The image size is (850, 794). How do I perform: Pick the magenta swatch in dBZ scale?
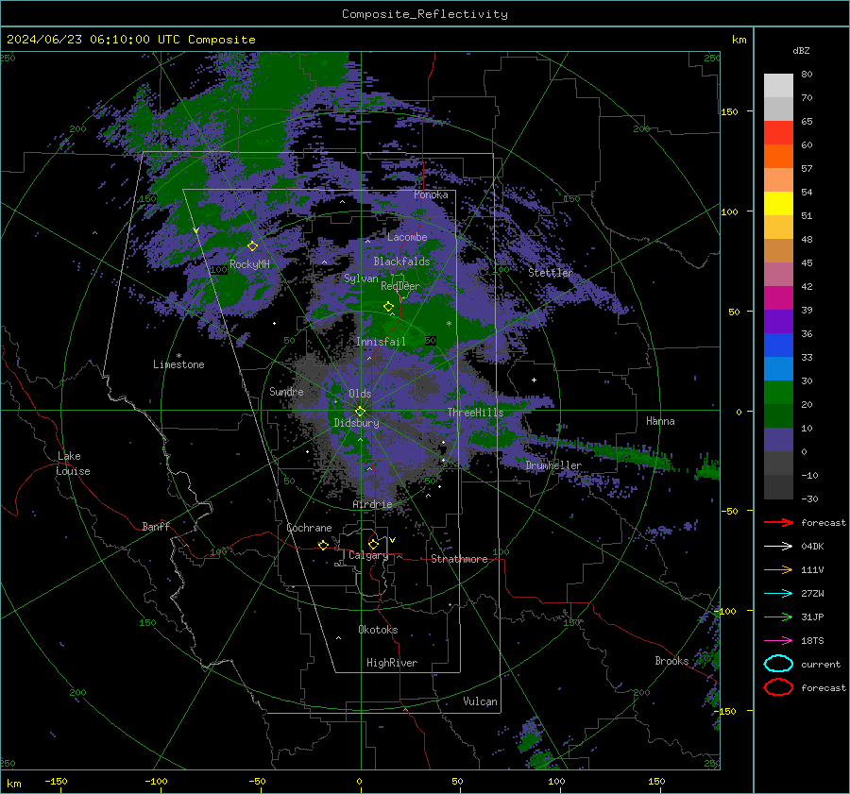(x=778, y=298)
